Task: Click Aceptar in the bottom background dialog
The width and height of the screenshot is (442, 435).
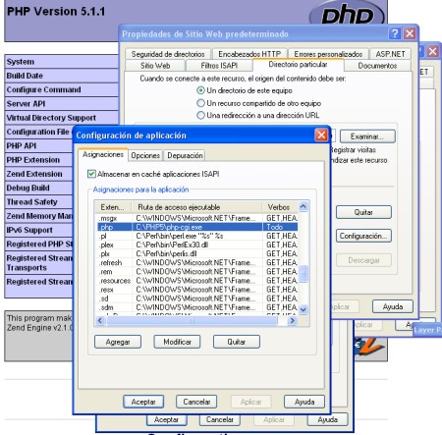Action: [166, 419]
